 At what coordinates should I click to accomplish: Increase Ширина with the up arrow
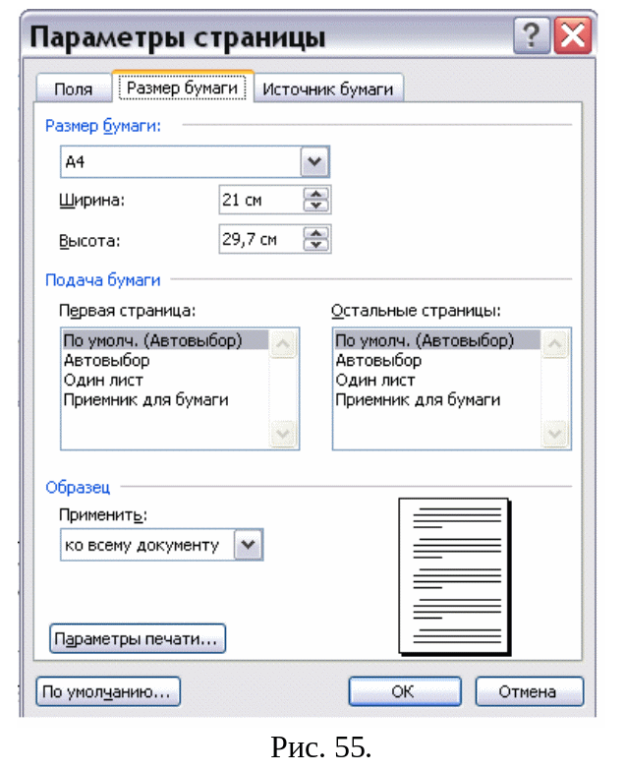[x=315, y=195]
